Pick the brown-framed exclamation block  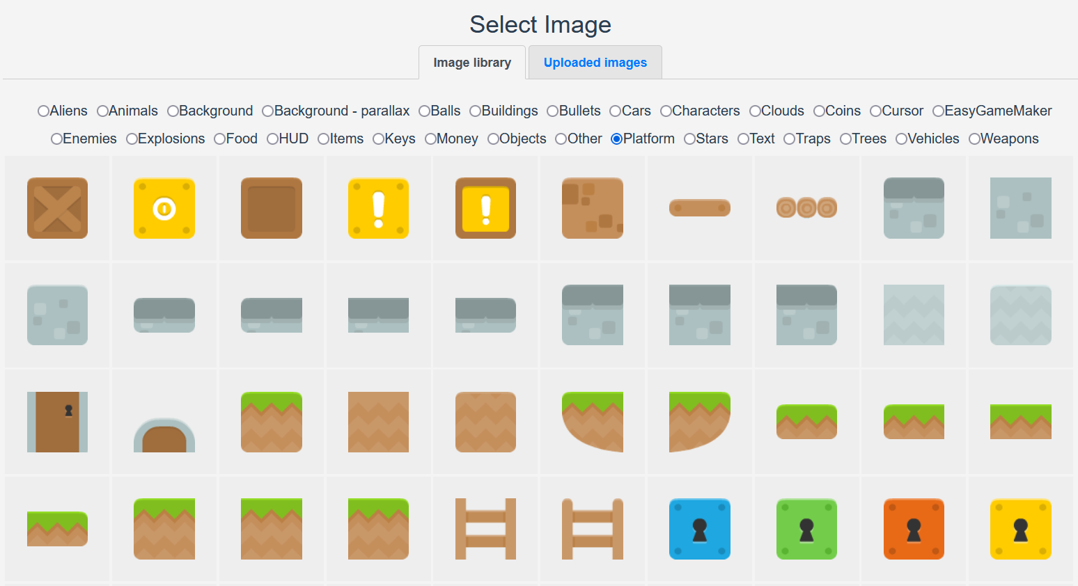coord(485,208)
